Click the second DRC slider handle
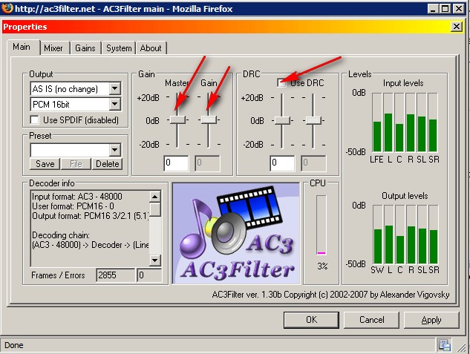Image resolution: width=470 pixels, height=354 pixels. click(313, 120)
